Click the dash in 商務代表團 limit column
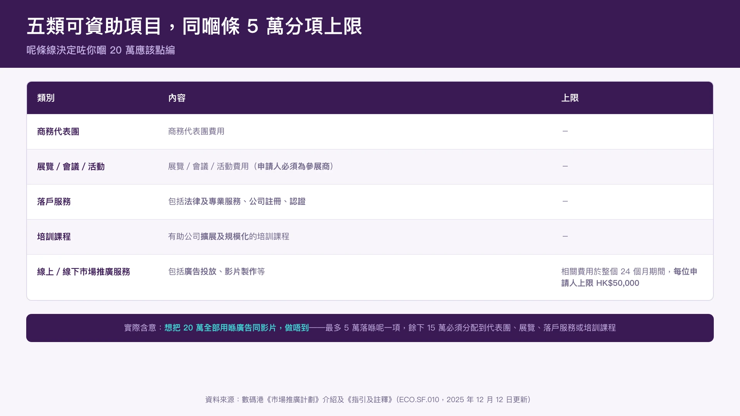740x416 pixels. point(565,131)
